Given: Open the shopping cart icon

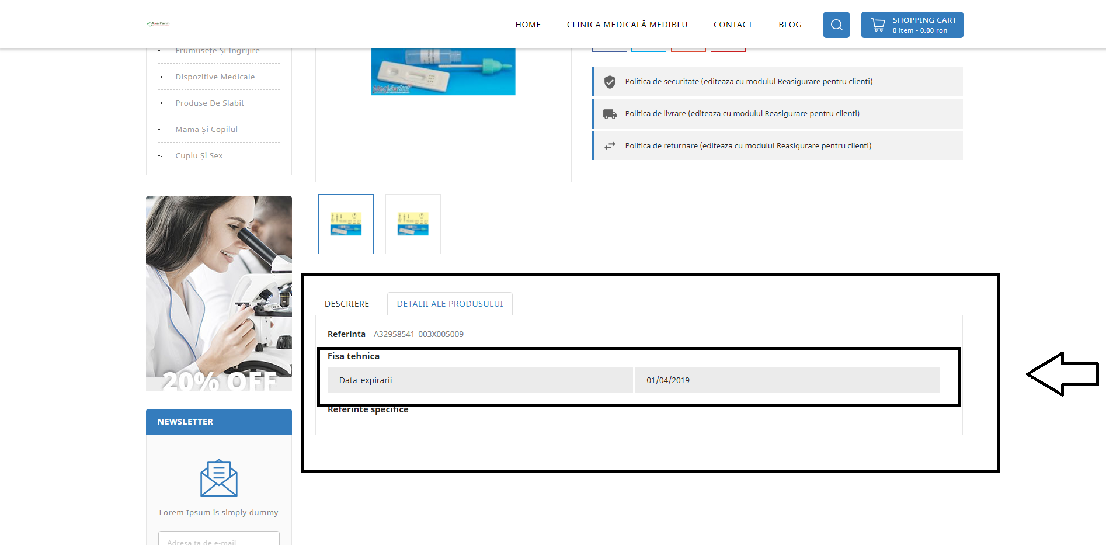Looking at the screenshot, I should click(878, 25).
